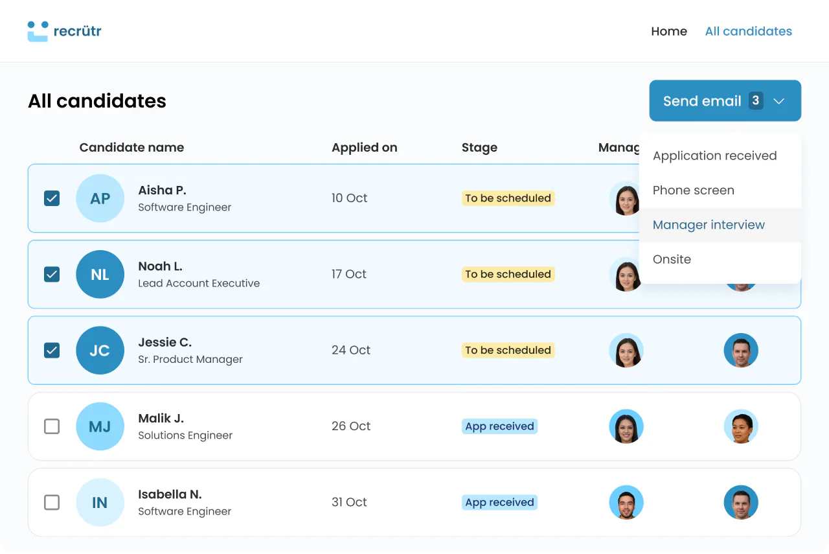Open male interviewer photo in Jessie C. row
The height and width of the screenshot is (554, 829).
(x=741, y=351)
